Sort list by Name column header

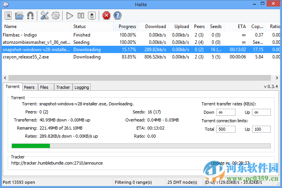pyautogui.click(x=36, y=27)
